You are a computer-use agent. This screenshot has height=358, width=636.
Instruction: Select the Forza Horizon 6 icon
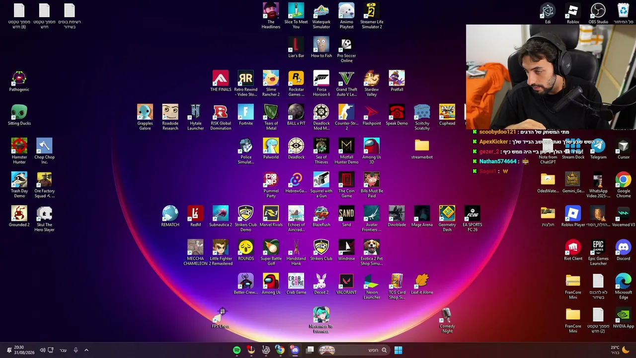click(321, 84)
